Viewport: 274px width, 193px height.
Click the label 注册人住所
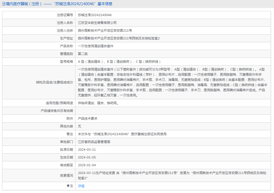[x=65, y=30]
